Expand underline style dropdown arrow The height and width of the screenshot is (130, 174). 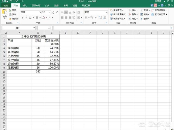click(33, 18)
